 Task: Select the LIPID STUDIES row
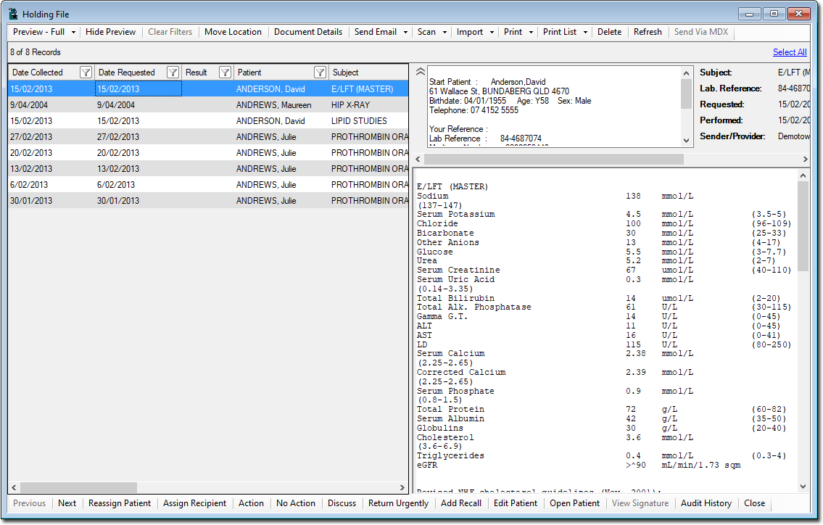coord(208,121)
